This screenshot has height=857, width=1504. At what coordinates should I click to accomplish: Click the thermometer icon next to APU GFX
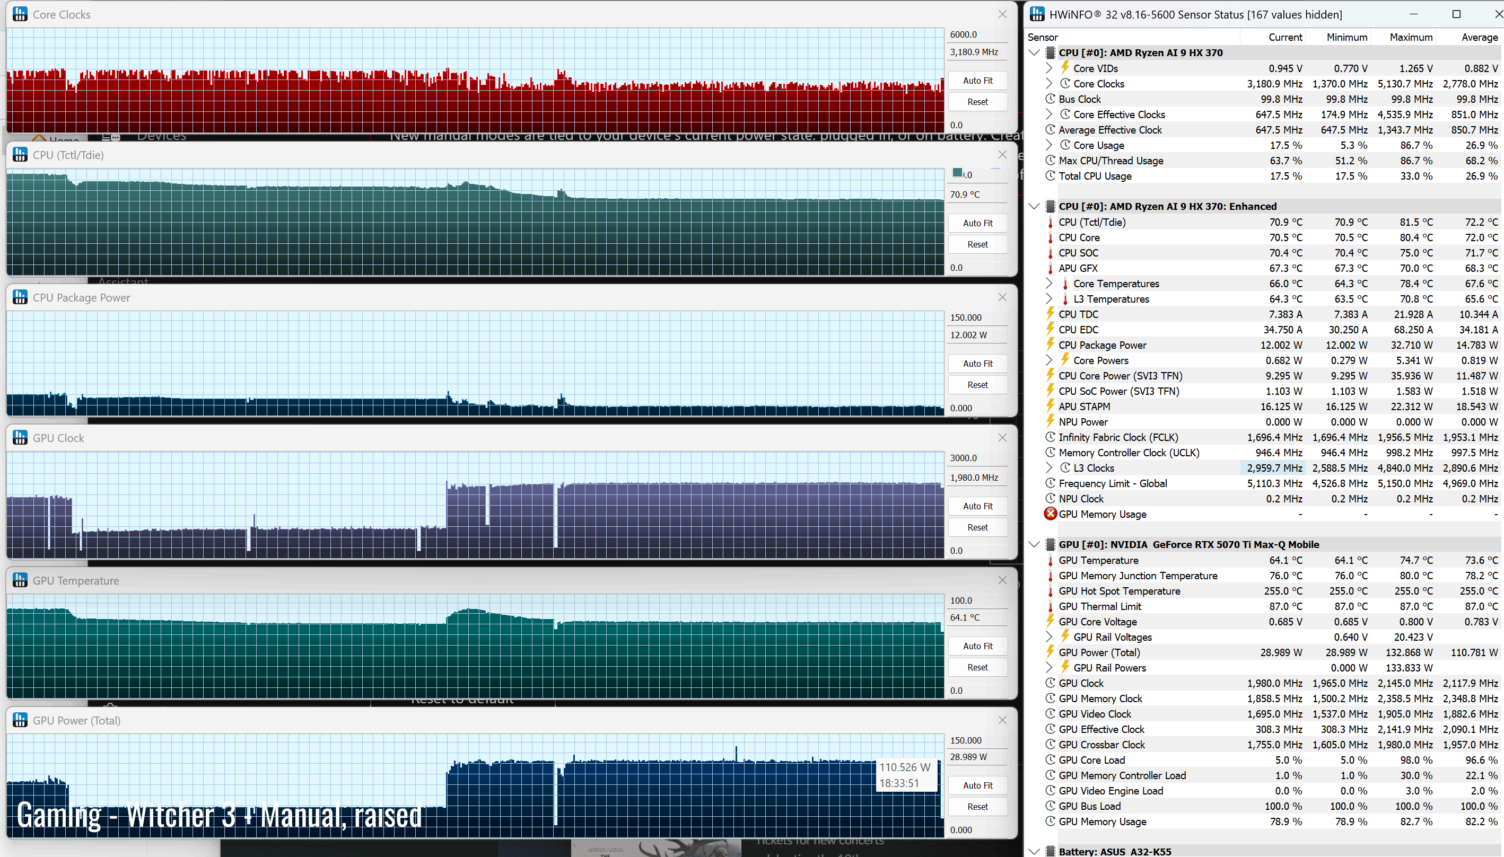tap(1050, 268)
